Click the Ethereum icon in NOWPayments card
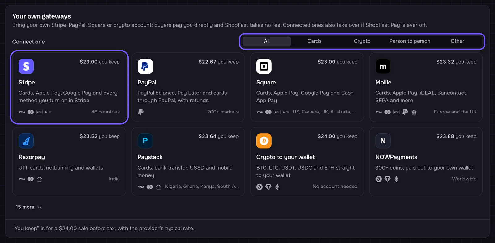 point(396,179)
